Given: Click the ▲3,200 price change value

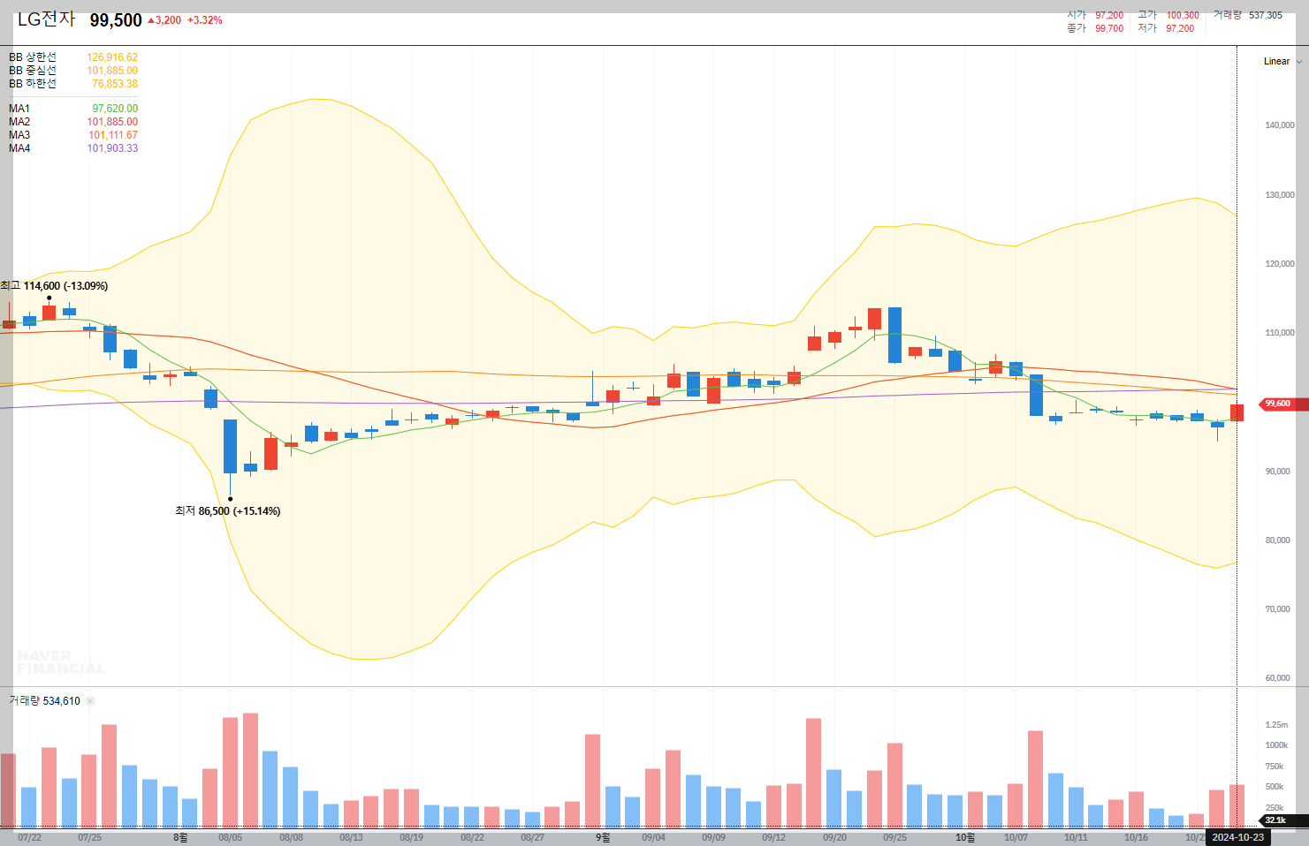Looking at the screenshot, I should click(164, 20).
